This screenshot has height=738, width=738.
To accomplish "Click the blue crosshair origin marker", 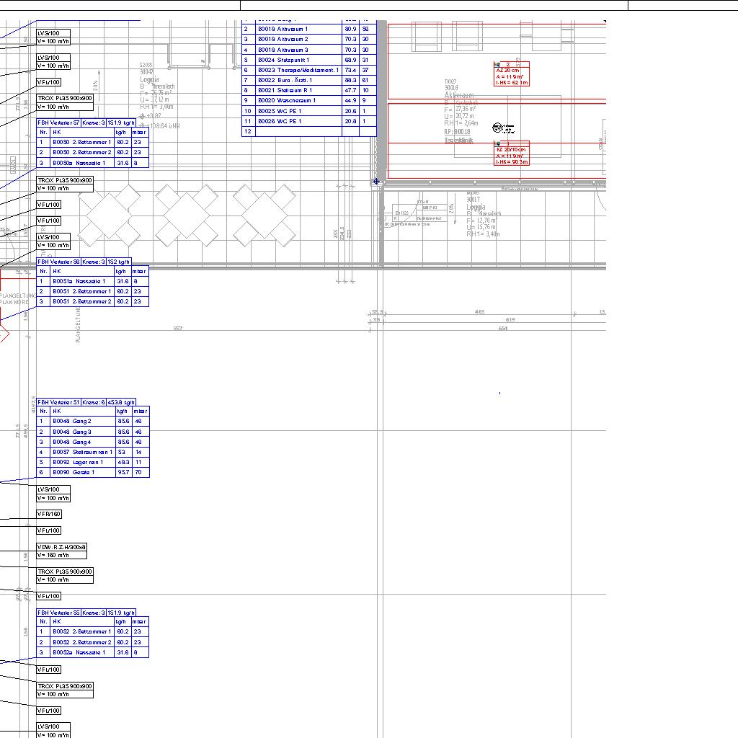I will [376, 182].
